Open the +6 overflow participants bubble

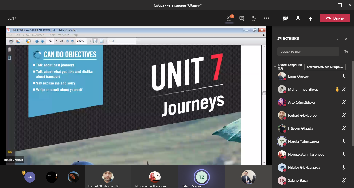[30, 177]
